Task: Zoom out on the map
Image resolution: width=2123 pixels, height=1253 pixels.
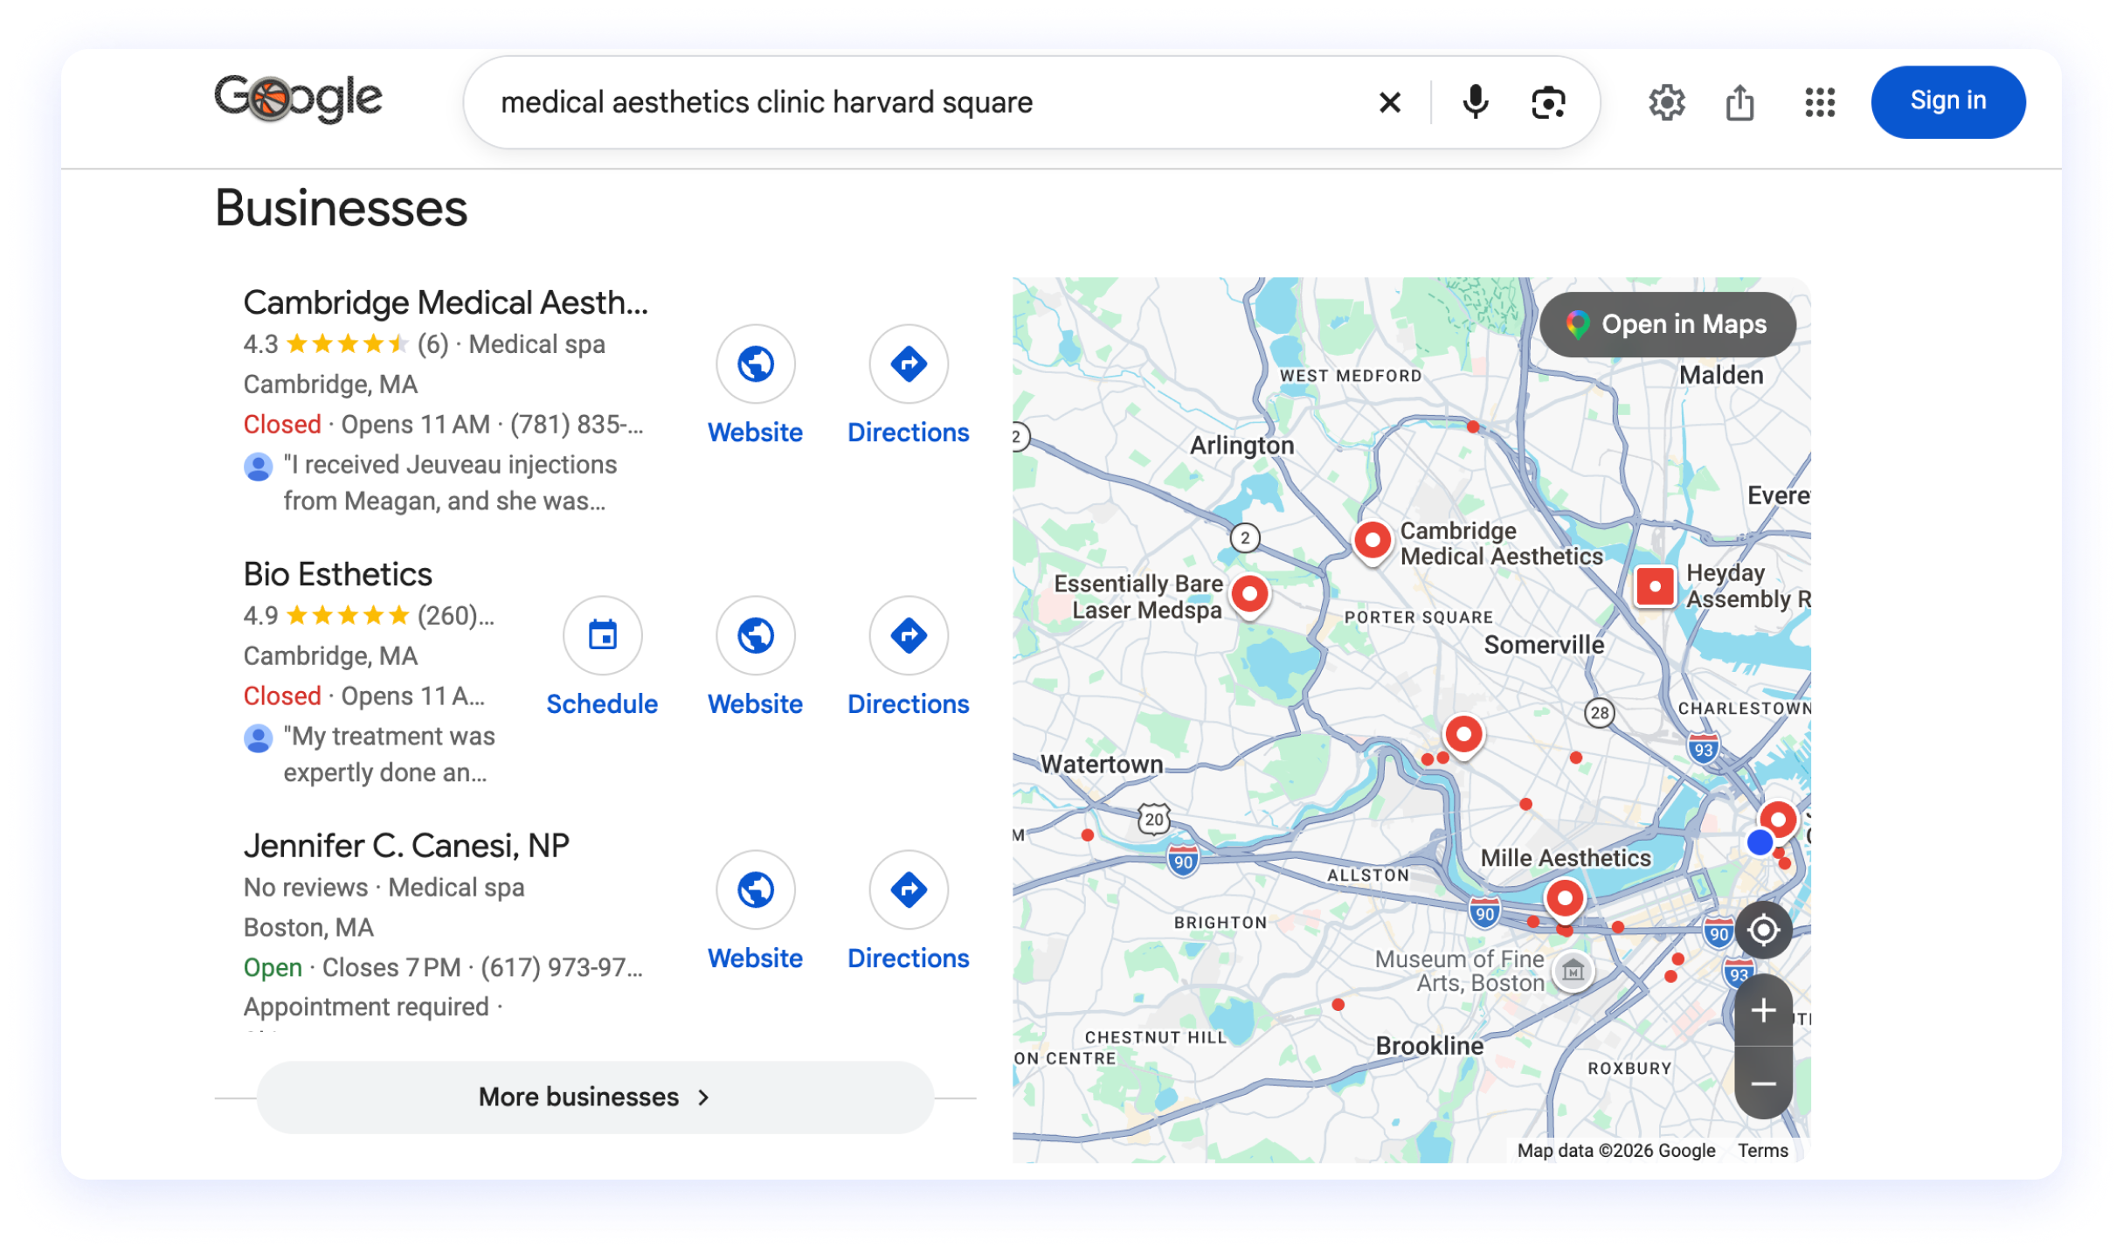Action: pyautogui.click(x=1764, y=1084)
